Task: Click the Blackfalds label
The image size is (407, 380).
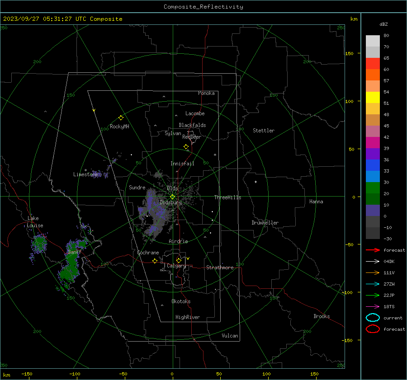Action: [192, 125]
